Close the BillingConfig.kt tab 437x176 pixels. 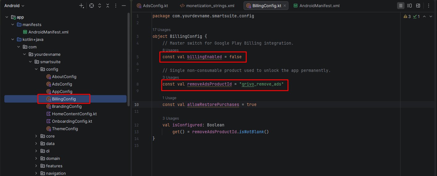pyautogui.click(x=285, y=6)
